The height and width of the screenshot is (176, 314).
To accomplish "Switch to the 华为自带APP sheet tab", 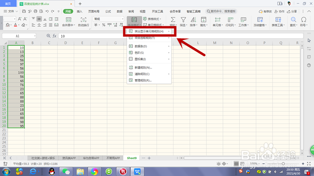I will click(91, 158).
